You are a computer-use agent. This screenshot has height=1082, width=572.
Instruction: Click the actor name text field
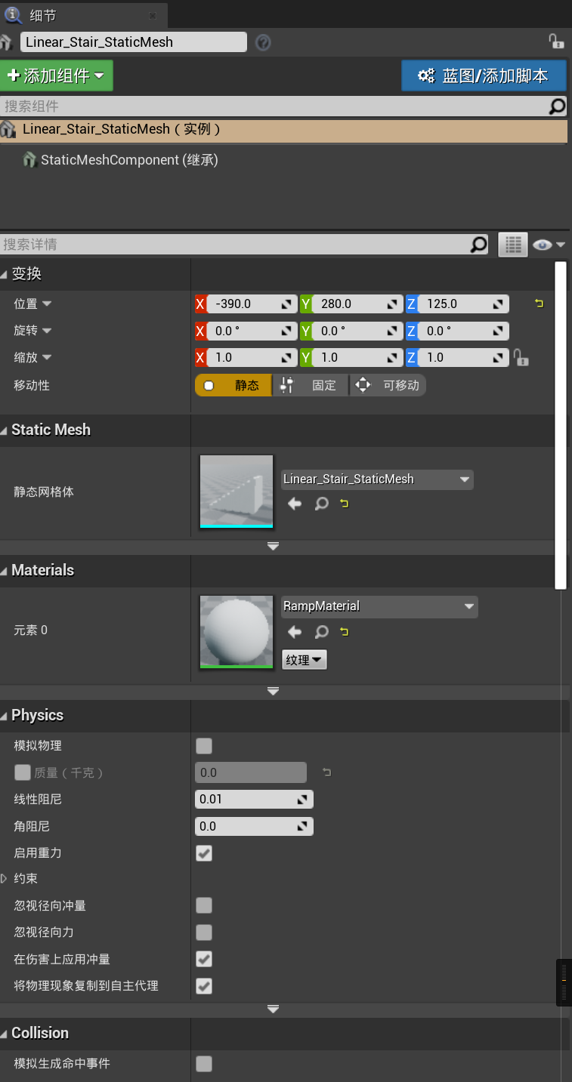coord(134,42)
